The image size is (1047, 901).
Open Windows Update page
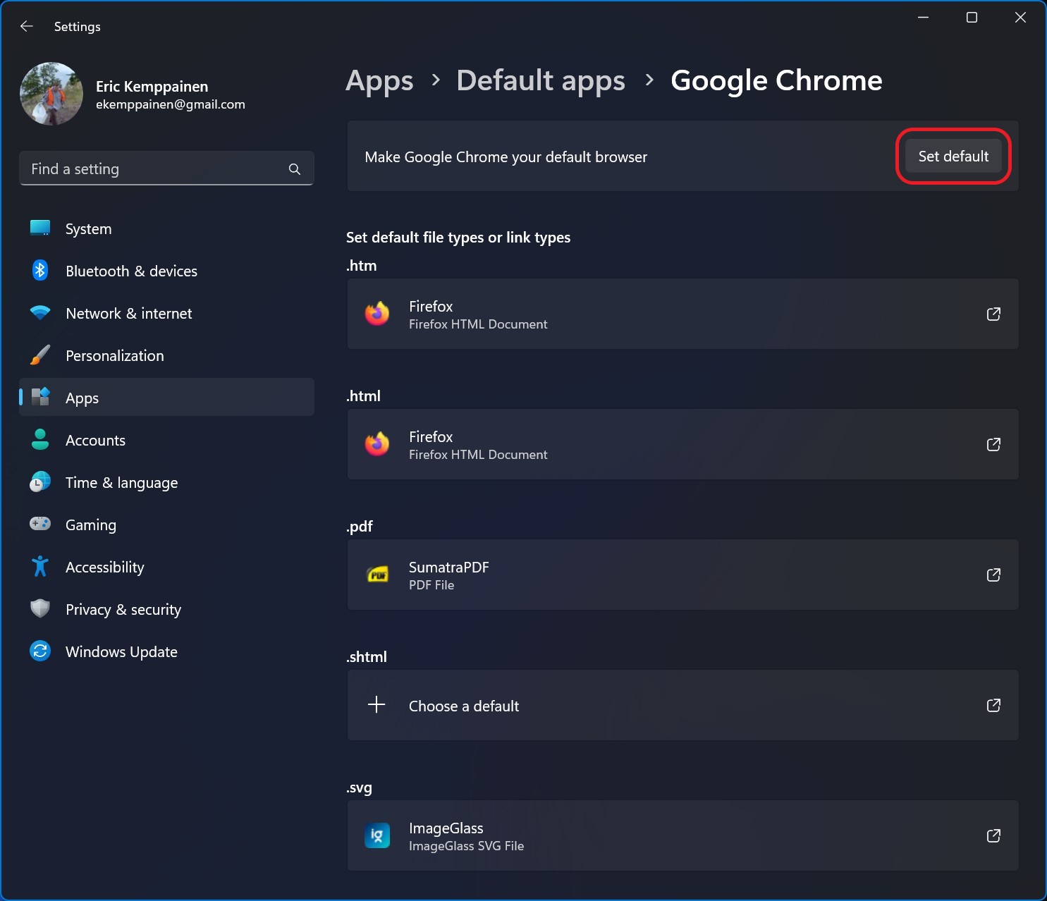click(x=166, y=651)
